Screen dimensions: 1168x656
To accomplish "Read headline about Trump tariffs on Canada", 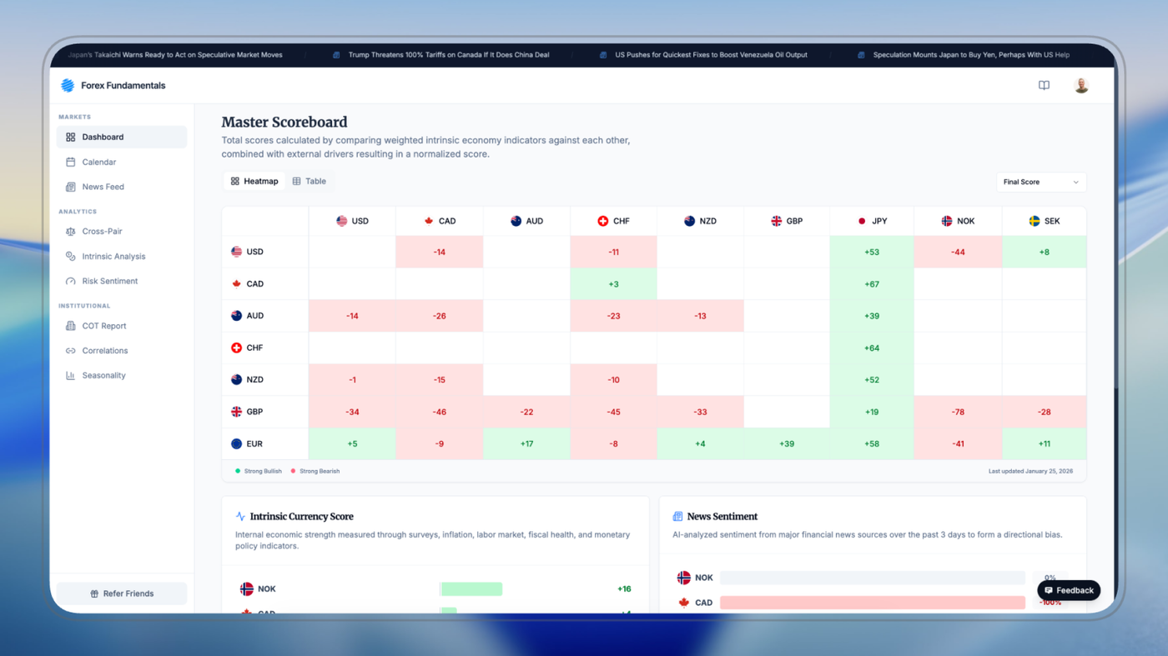I will tap(448, 55).
